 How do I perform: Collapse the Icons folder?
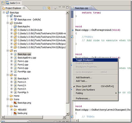8,99
